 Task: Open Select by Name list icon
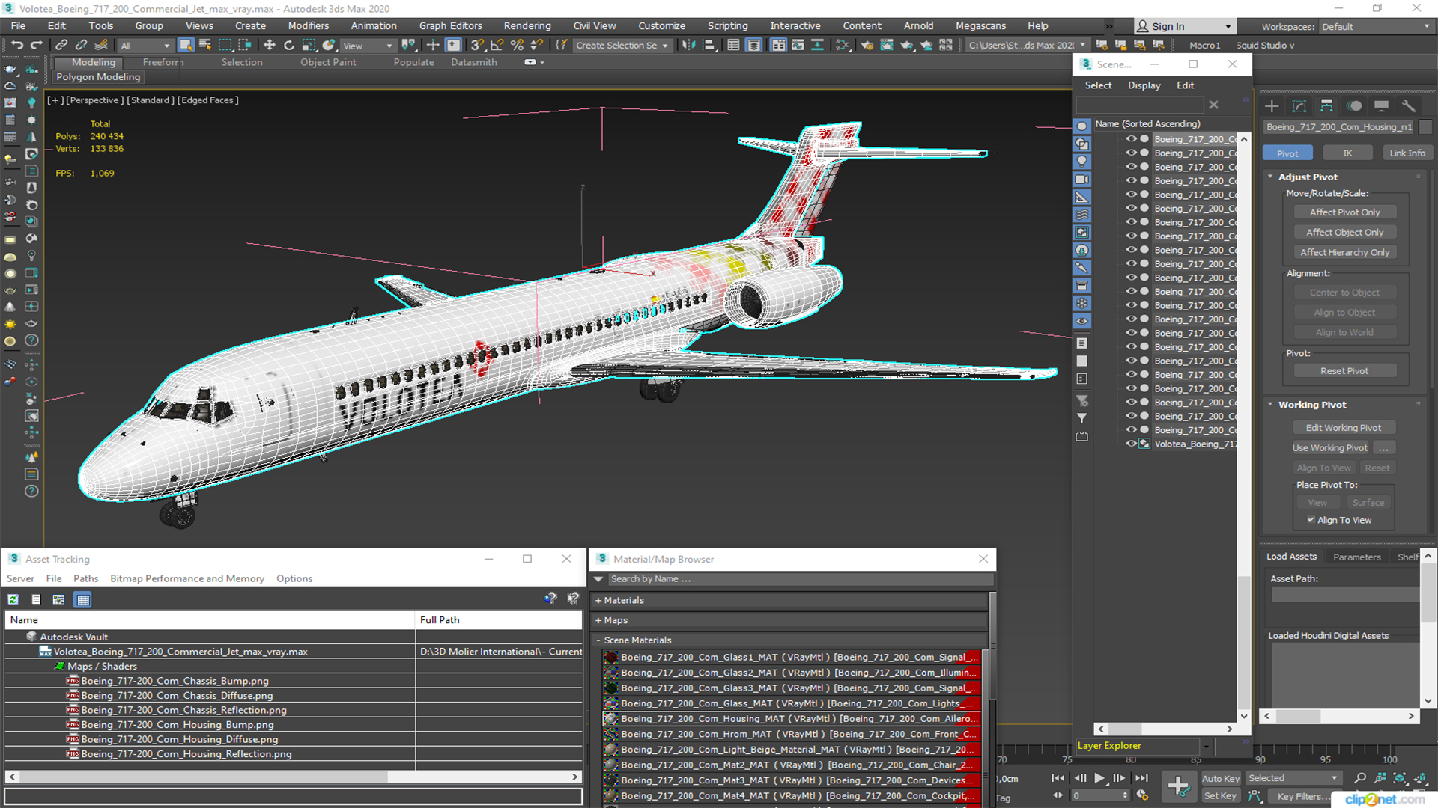tap(205, 45)
